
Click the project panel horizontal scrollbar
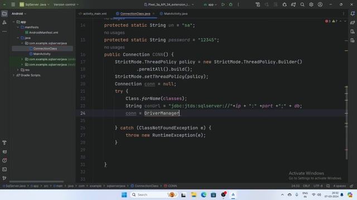pos(36,182)
